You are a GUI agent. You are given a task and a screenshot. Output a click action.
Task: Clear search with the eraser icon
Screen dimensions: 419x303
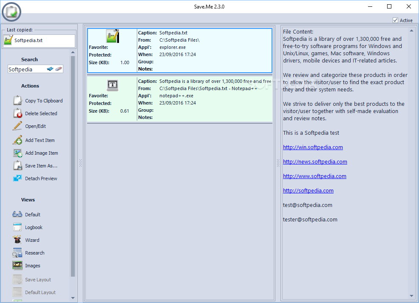pos(59,69)
